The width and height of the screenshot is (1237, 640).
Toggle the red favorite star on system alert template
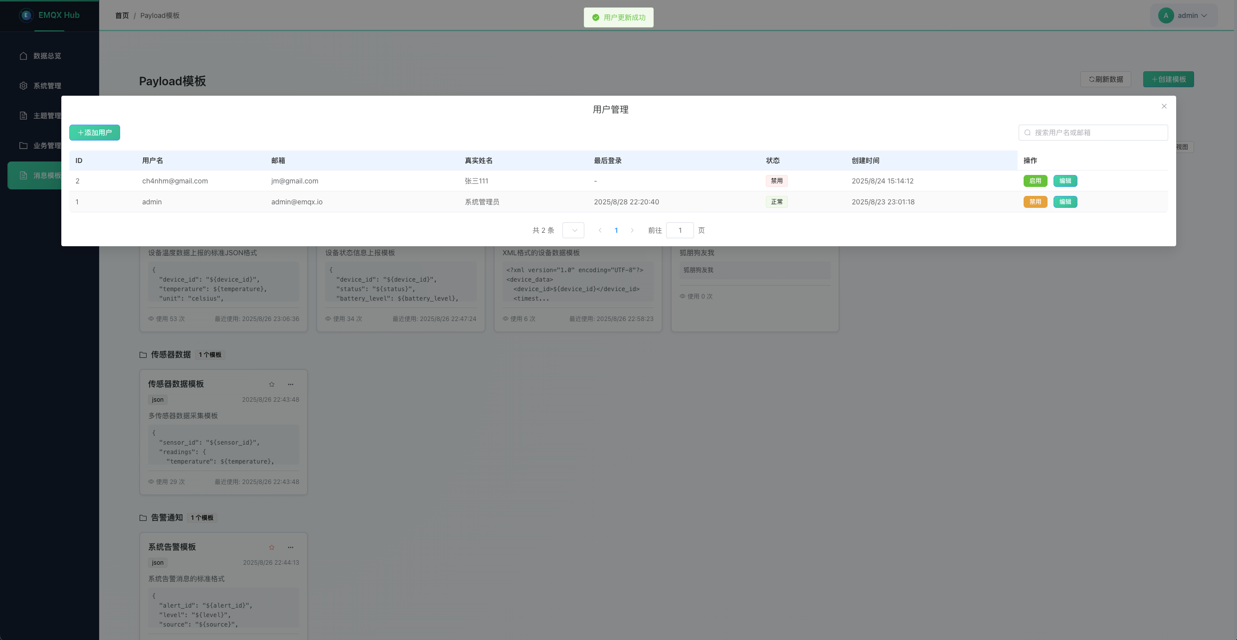pos(272,547)
